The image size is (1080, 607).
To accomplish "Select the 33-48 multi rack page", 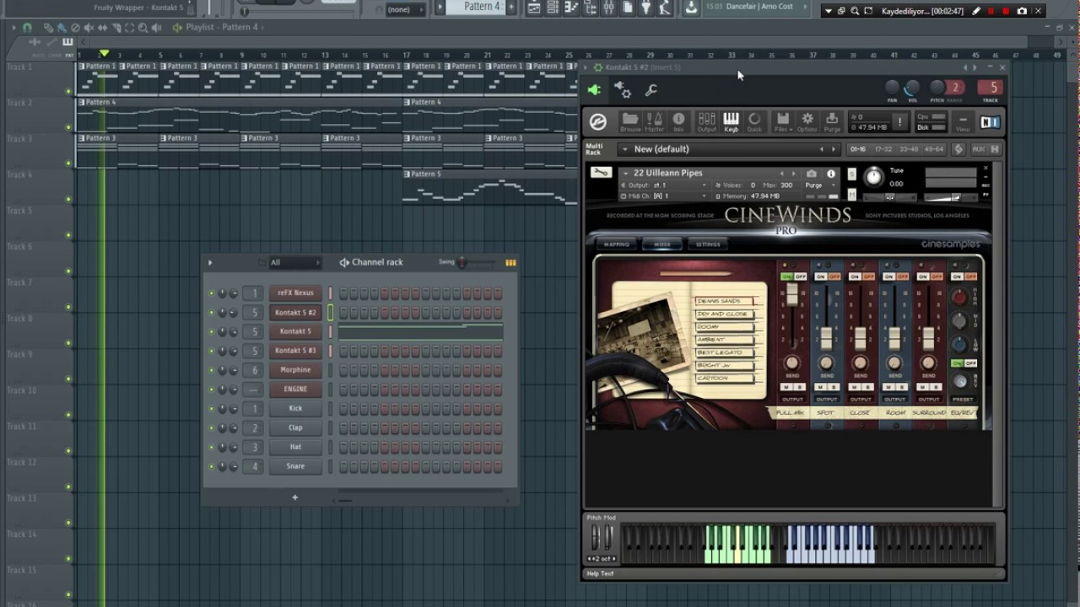I will click(909, 149).
